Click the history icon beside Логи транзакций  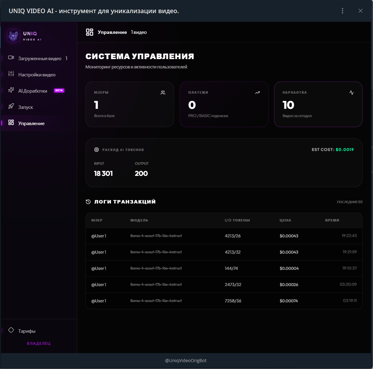[88, 202]
